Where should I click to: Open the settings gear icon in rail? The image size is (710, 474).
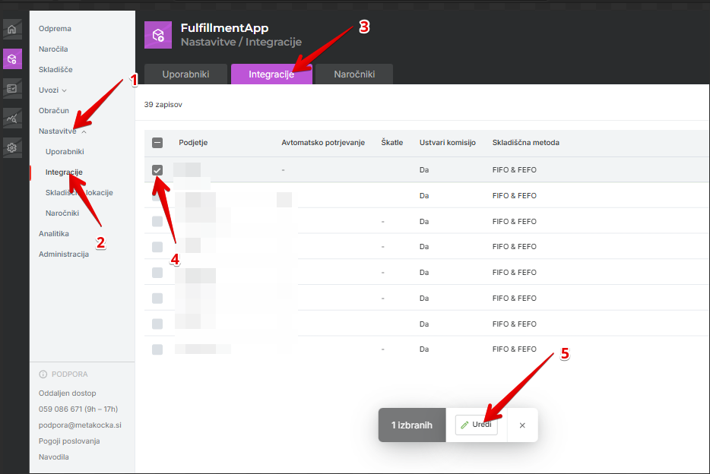[12, 147]
